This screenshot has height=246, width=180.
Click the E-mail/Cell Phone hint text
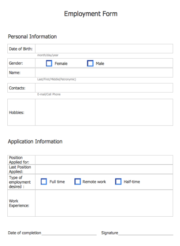point(49,94)
